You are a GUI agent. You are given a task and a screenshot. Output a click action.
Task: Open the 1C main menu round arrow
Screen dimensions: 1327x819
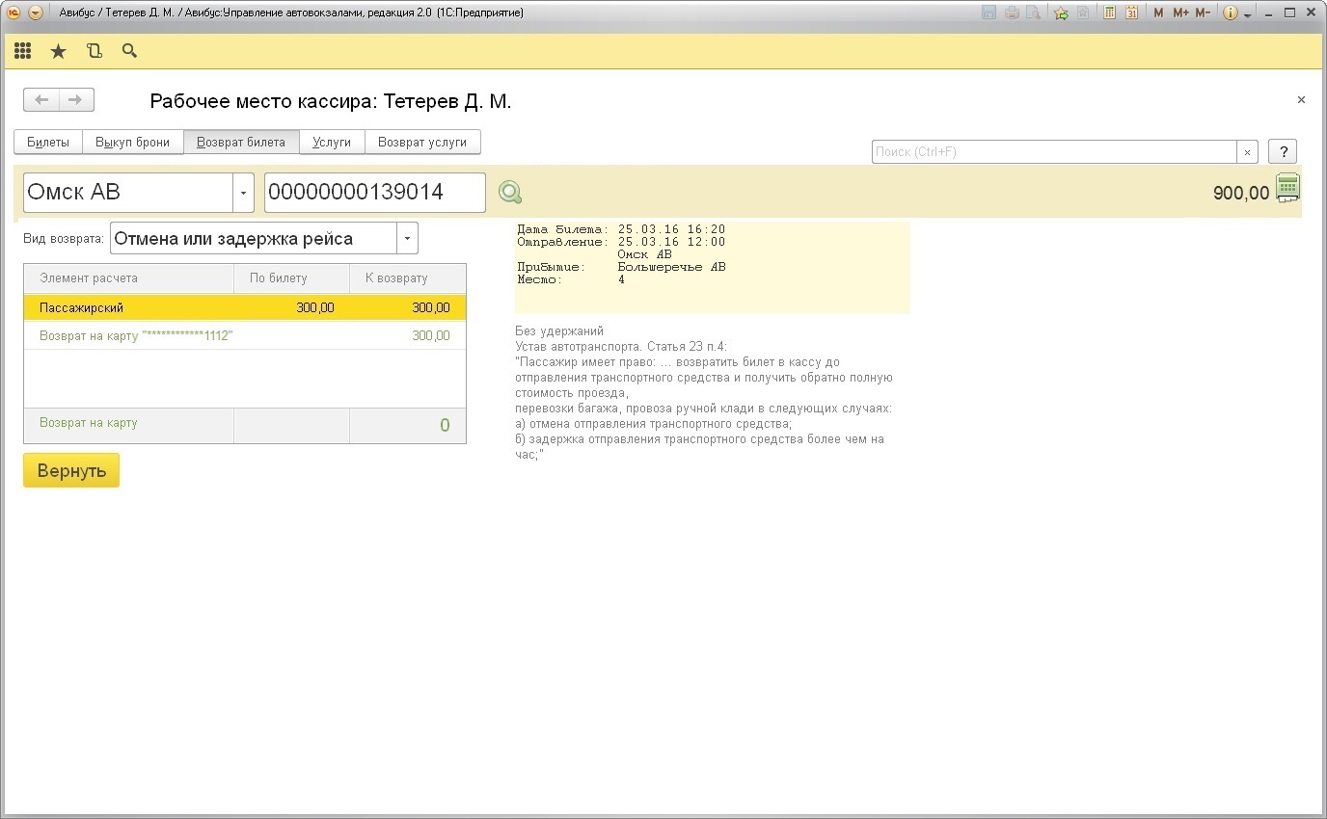(x=36, y=13)
